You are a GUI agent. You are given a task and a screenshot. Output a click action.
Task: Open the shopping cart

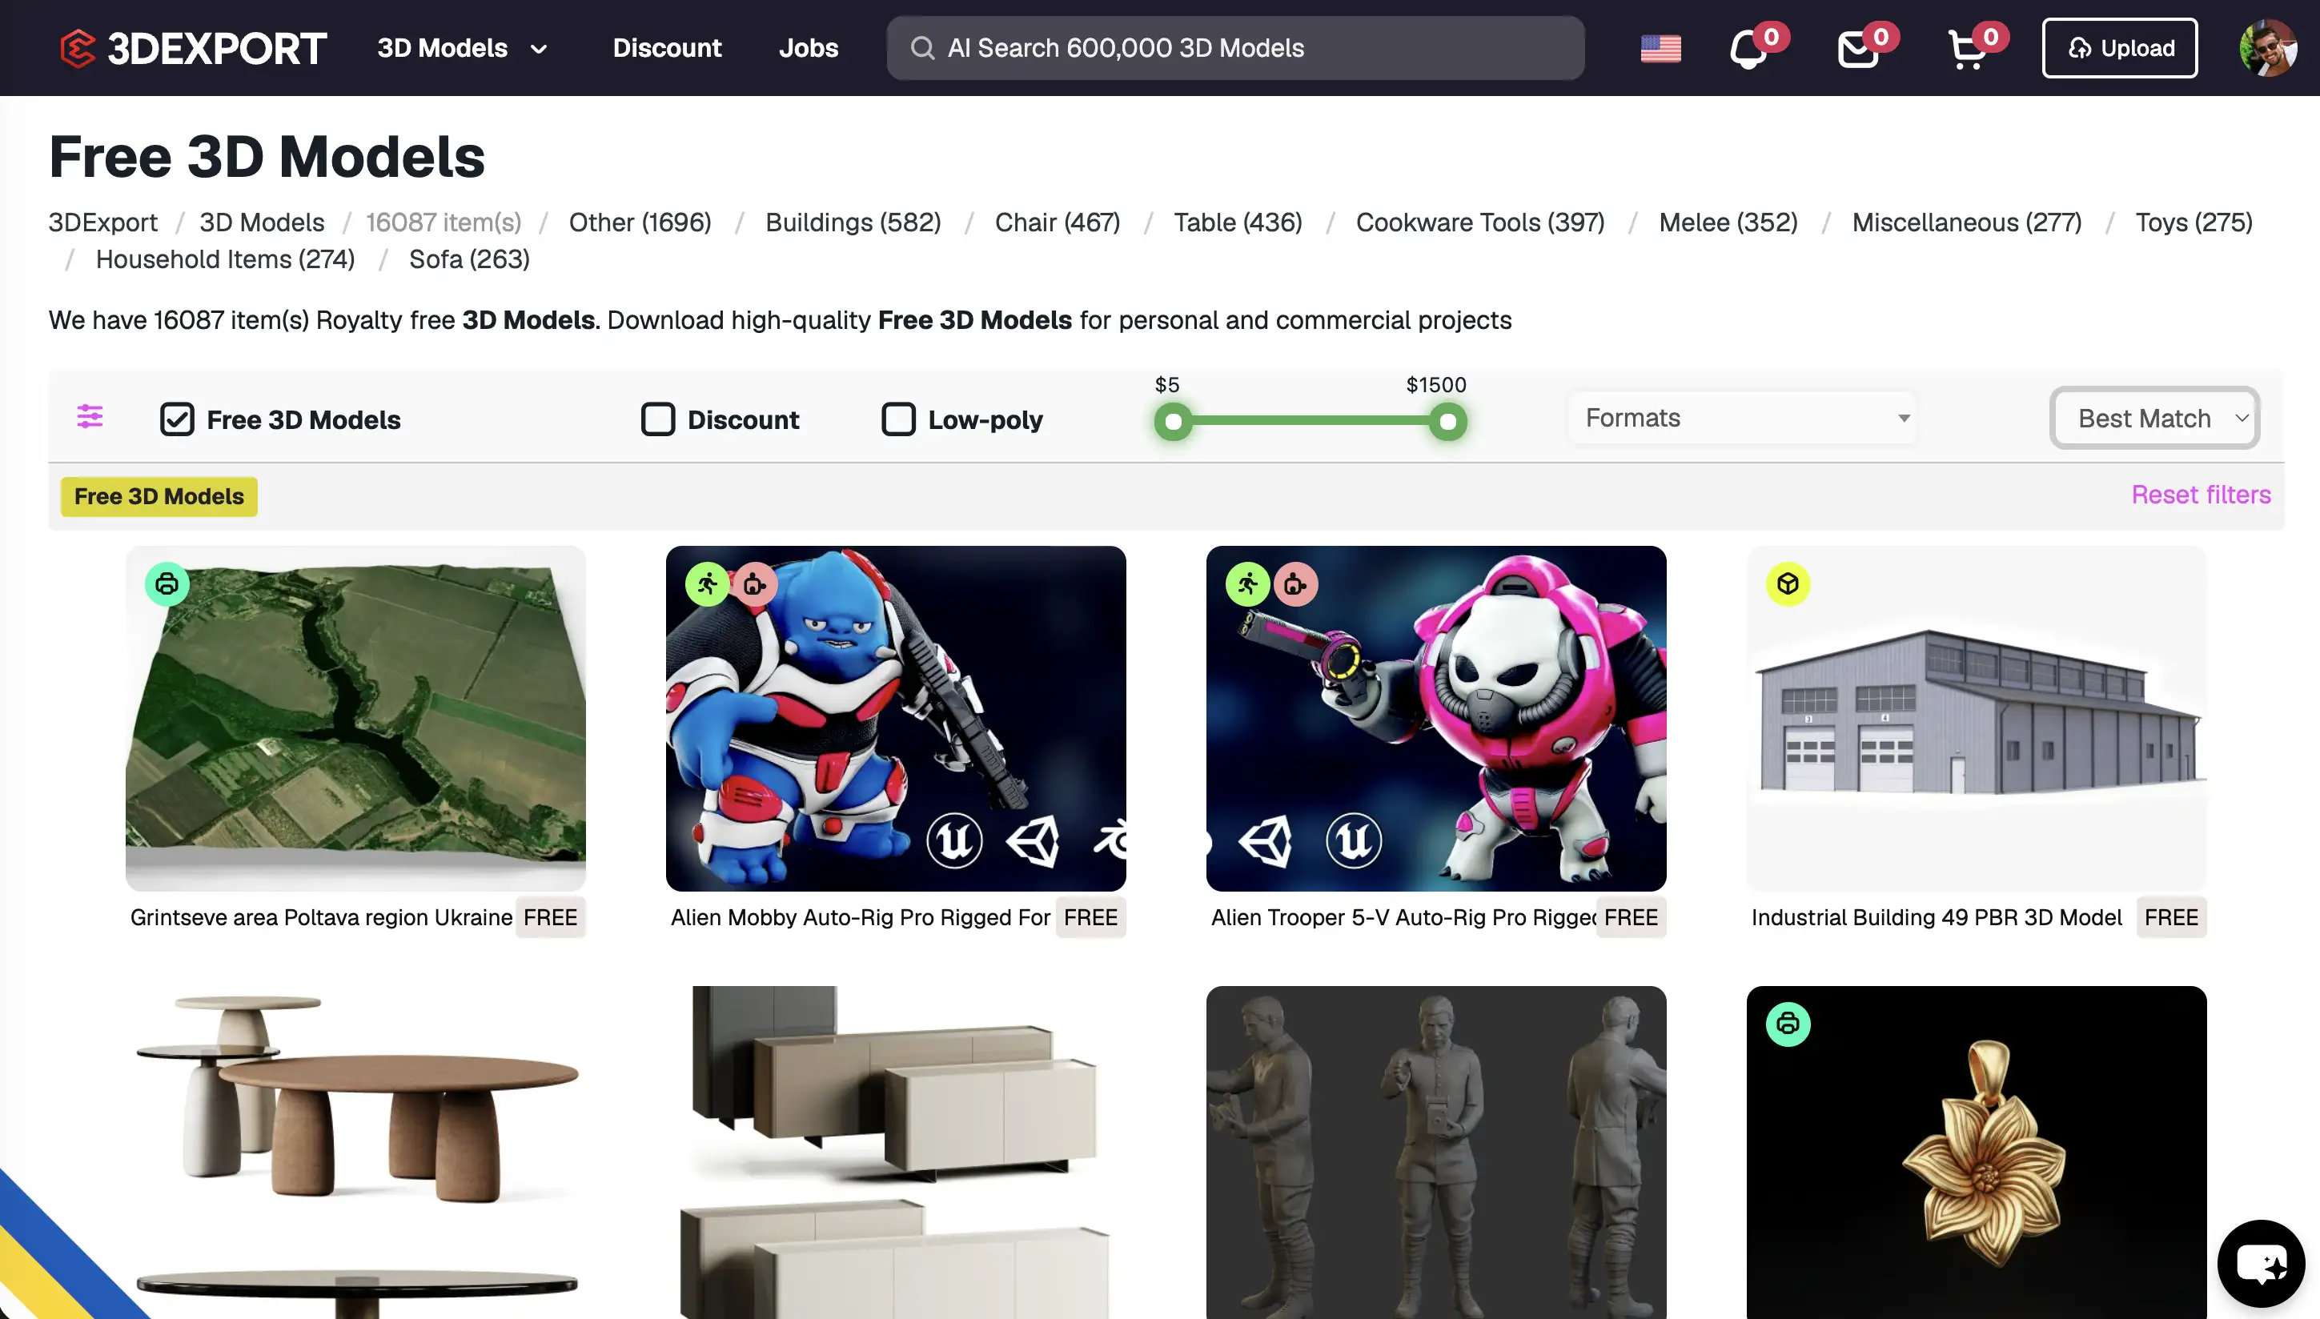(x=1968, y=49)
